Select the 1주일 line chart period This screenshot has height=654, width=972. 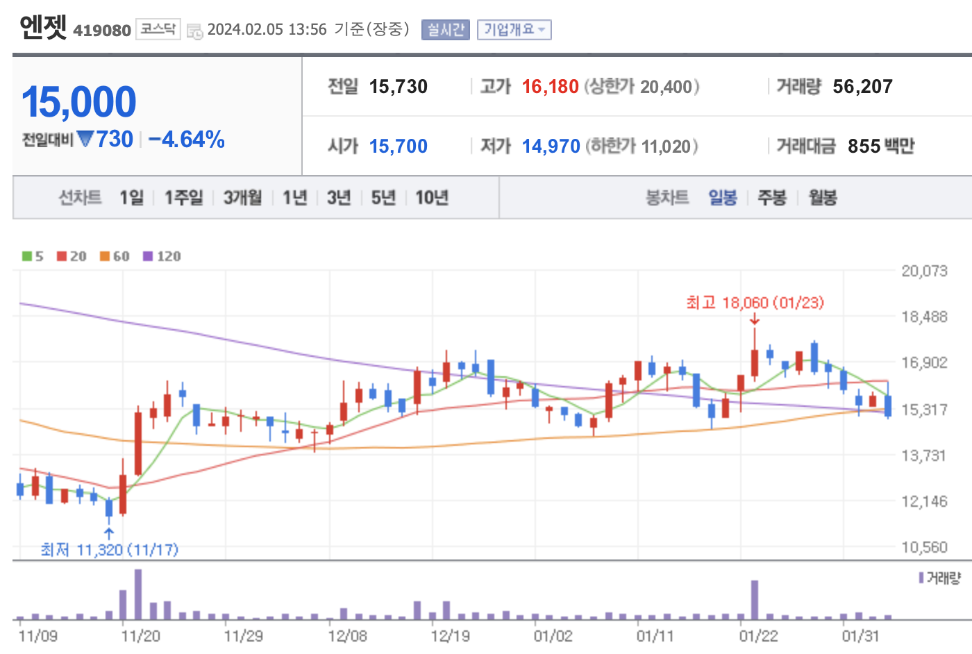[x=183, y=198]
